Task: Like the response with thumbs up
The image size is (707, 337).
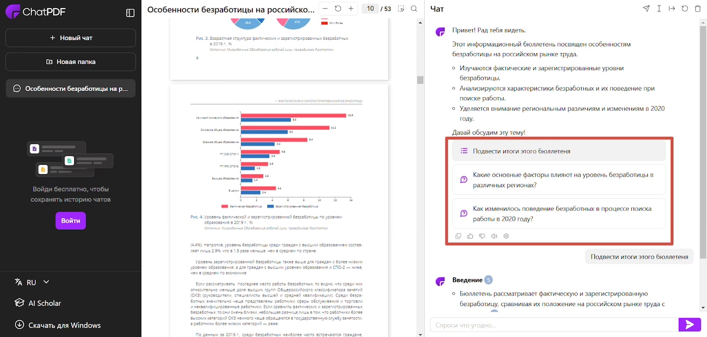Action: (470, 236)
